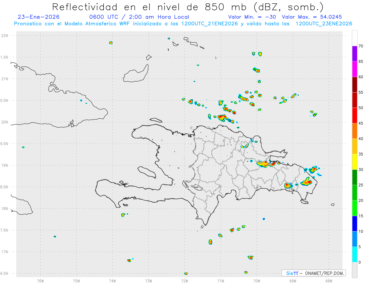The height and width of the screenshot is (285, 369).
Task: Click the '20' colorbar label
Action: (361, 200)
